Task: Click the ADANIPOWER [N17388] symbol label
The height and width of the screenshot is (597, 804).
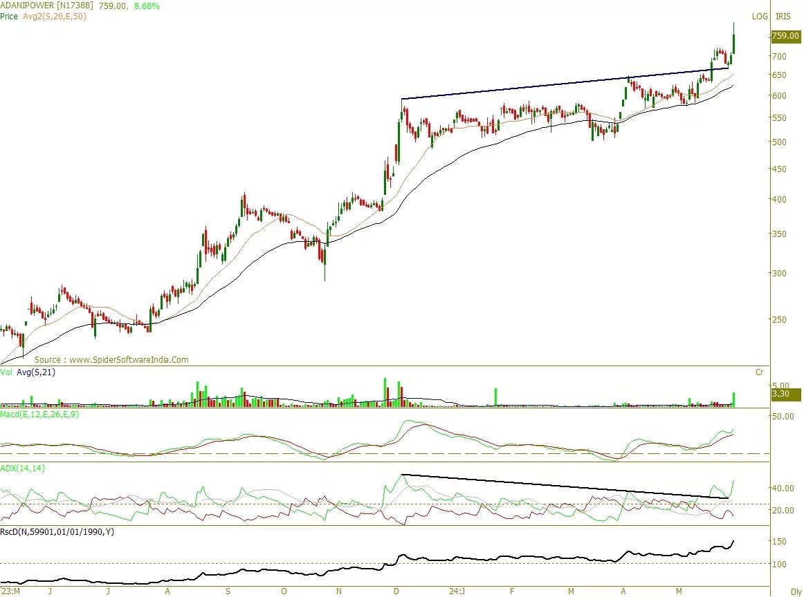Action: (x=46, y=6)
